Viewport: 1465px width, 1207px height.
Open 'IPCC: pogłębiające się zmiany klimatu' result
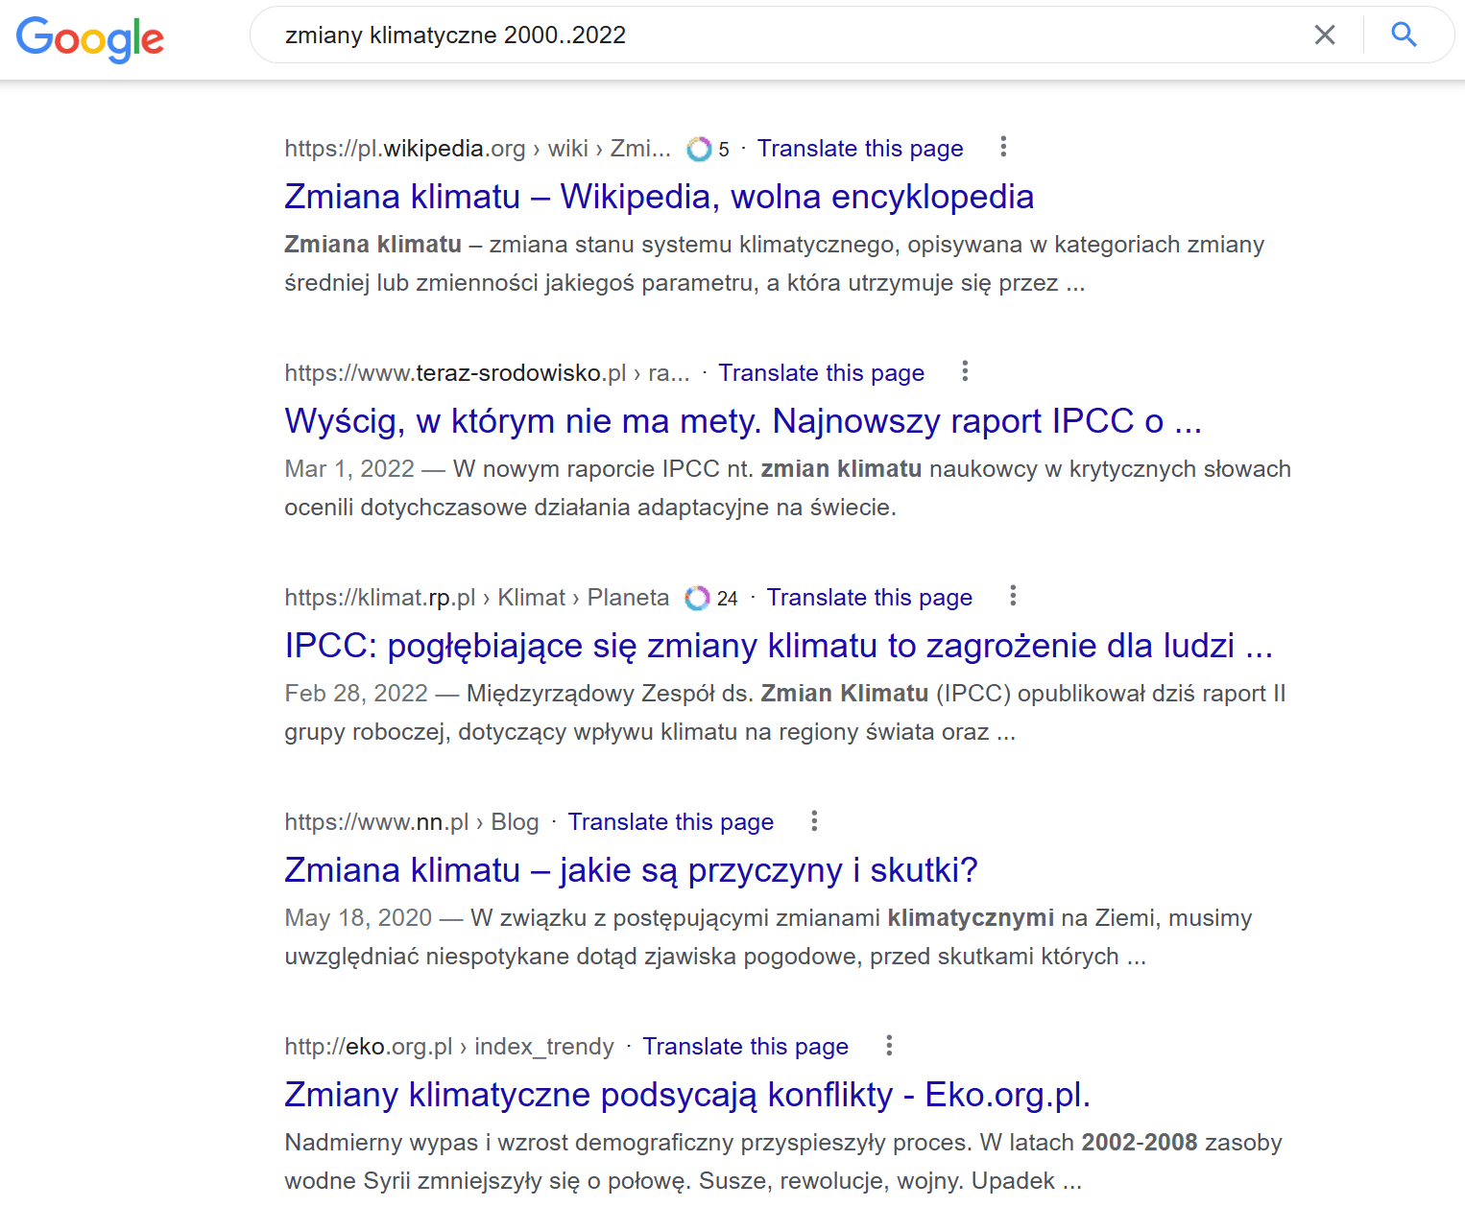coord(779,646)
